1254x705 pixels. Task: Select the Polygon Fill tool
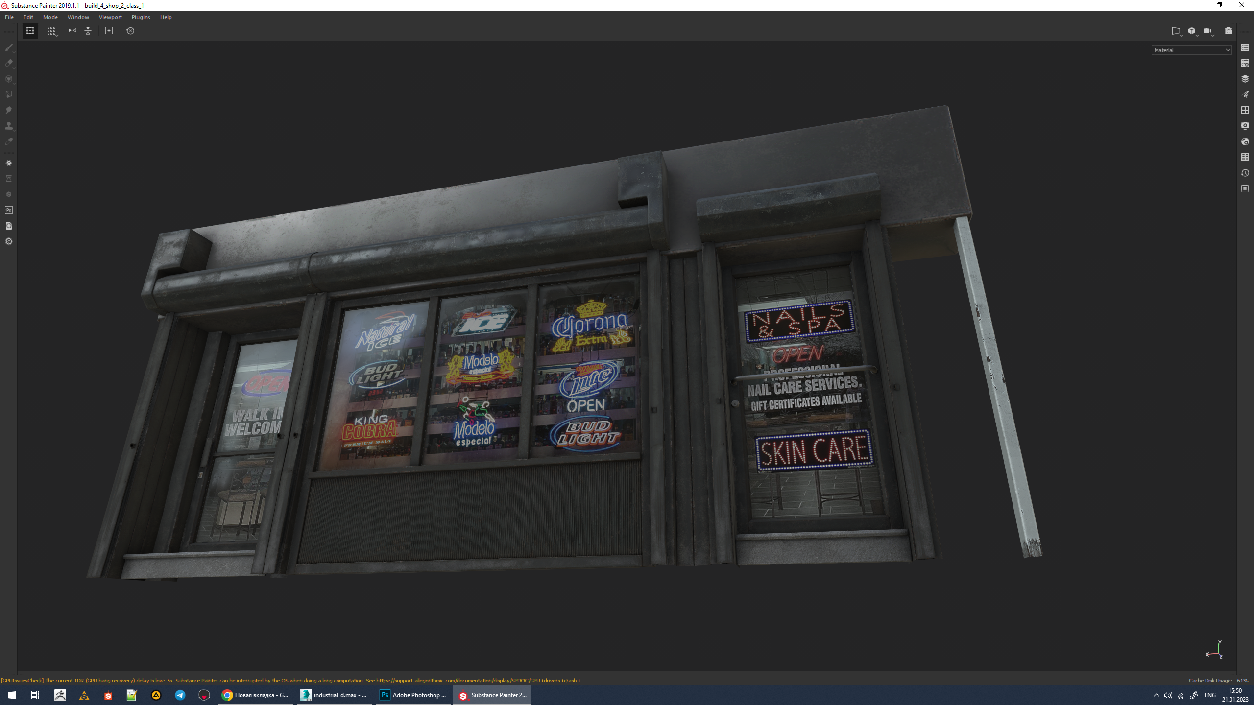click(9, 94)
